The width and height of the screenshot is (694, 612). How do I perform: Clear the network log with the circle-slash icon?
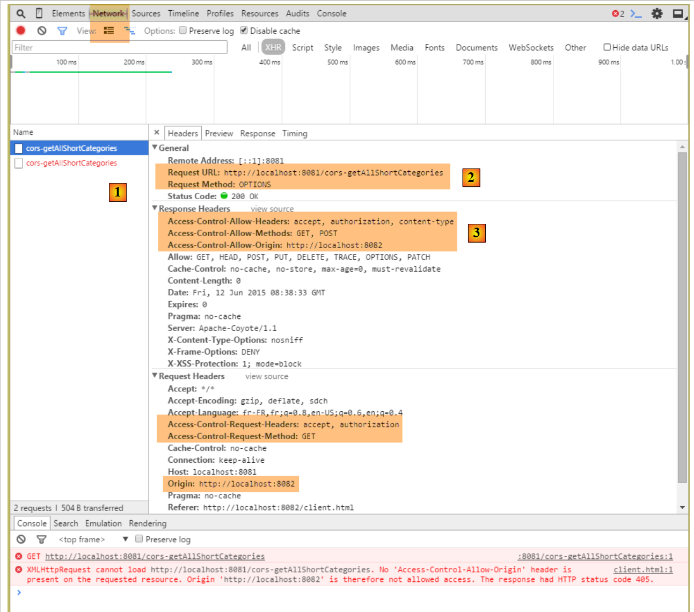[x=42, y=31]
